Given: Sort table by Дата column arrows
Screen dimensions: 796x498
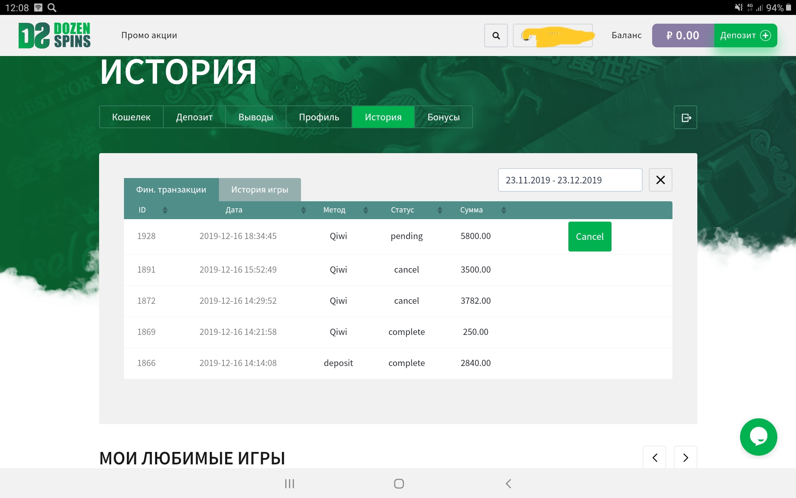Looking at the screenshot, I should (x=303, y=210).
